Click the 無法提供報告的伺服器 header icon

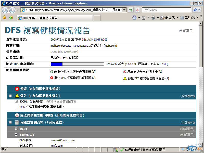(x=17, y=115)
